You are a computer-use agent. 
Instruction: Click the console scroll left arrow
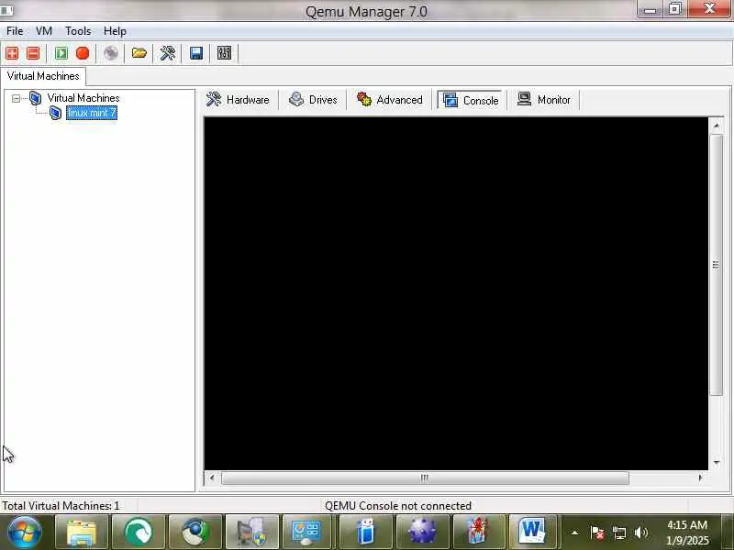click(212, 478)
